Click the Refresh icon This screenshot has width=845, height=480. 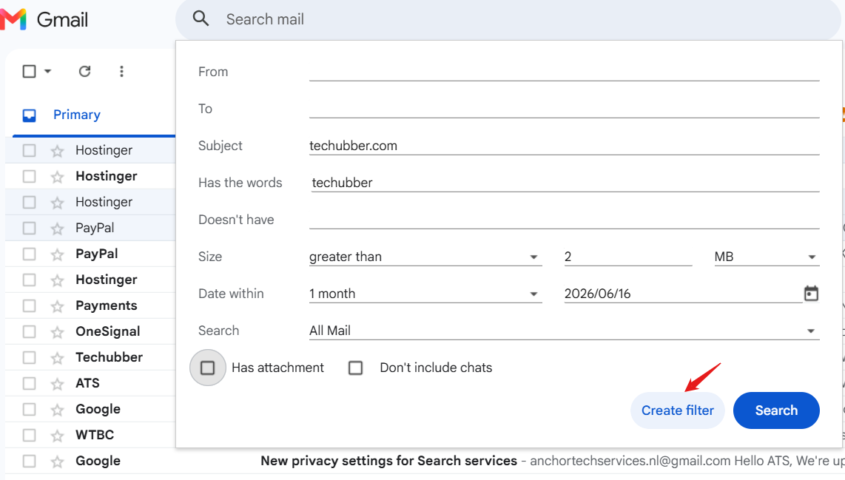coord(84,71)
